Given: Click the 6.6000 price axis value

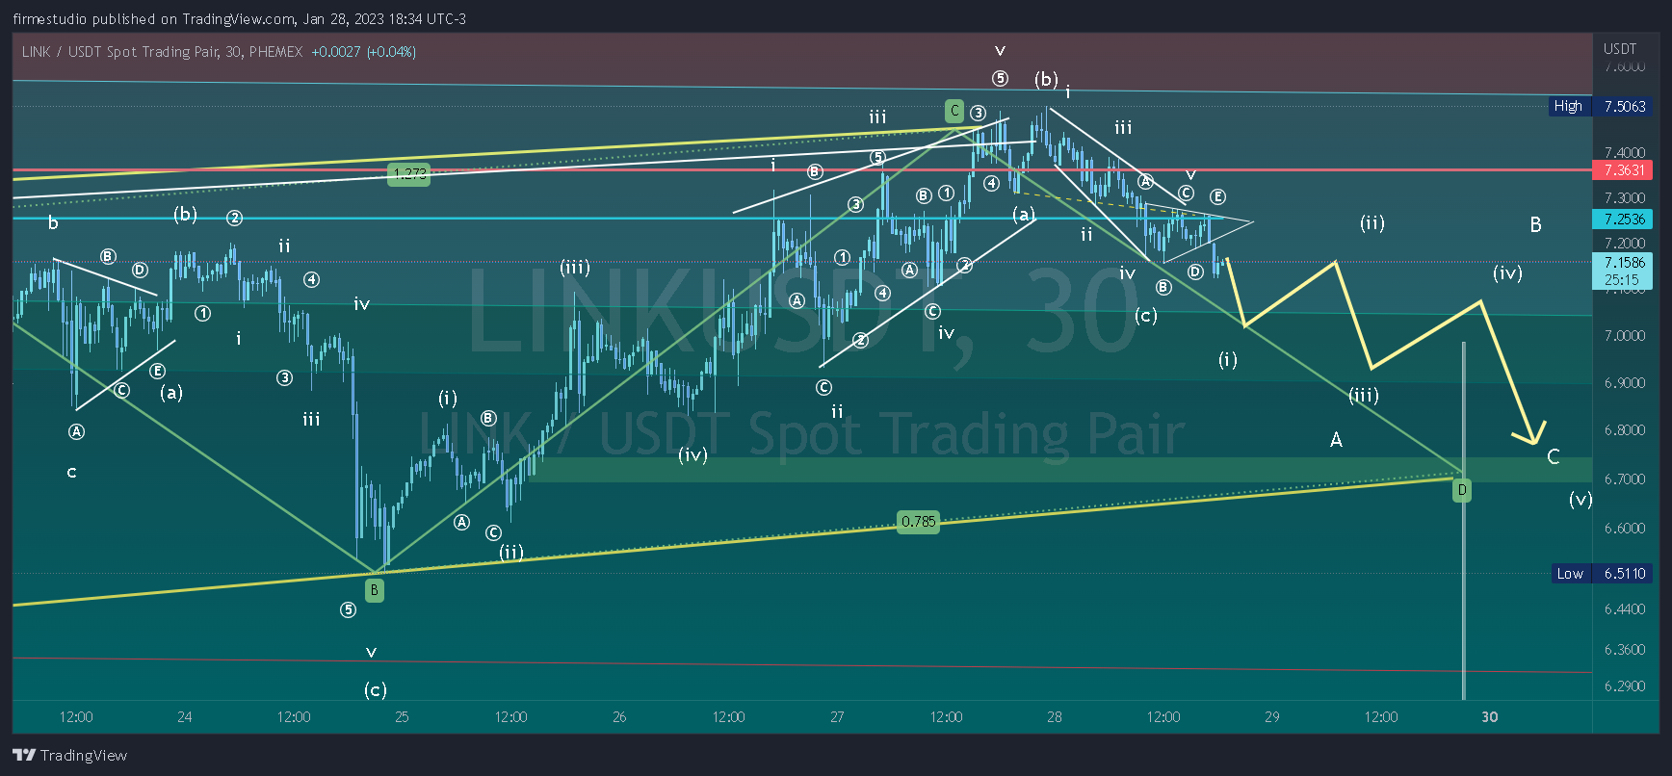Looking at the screenshot, I should (x=1625, y=528).
